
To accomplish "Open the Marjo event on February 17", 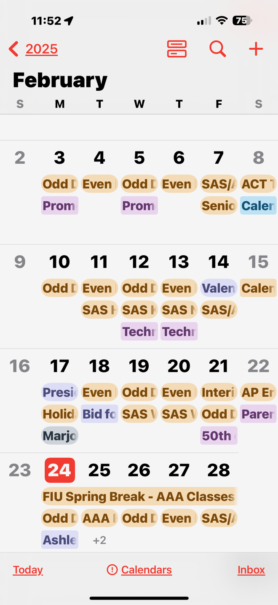I will (60, 435).
